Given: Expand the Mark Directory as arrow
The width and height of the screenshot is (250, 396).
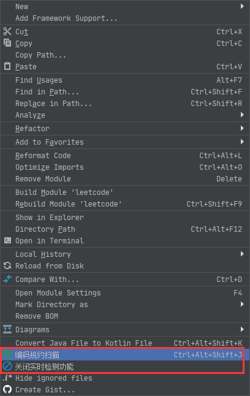Looking at the screenshot, I should point(242,304).
